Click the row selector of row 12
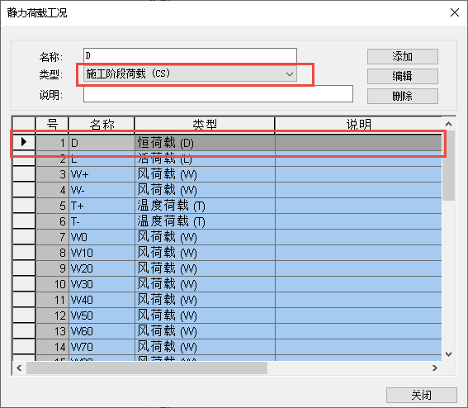Screen dimensions: 468x408 24,315
